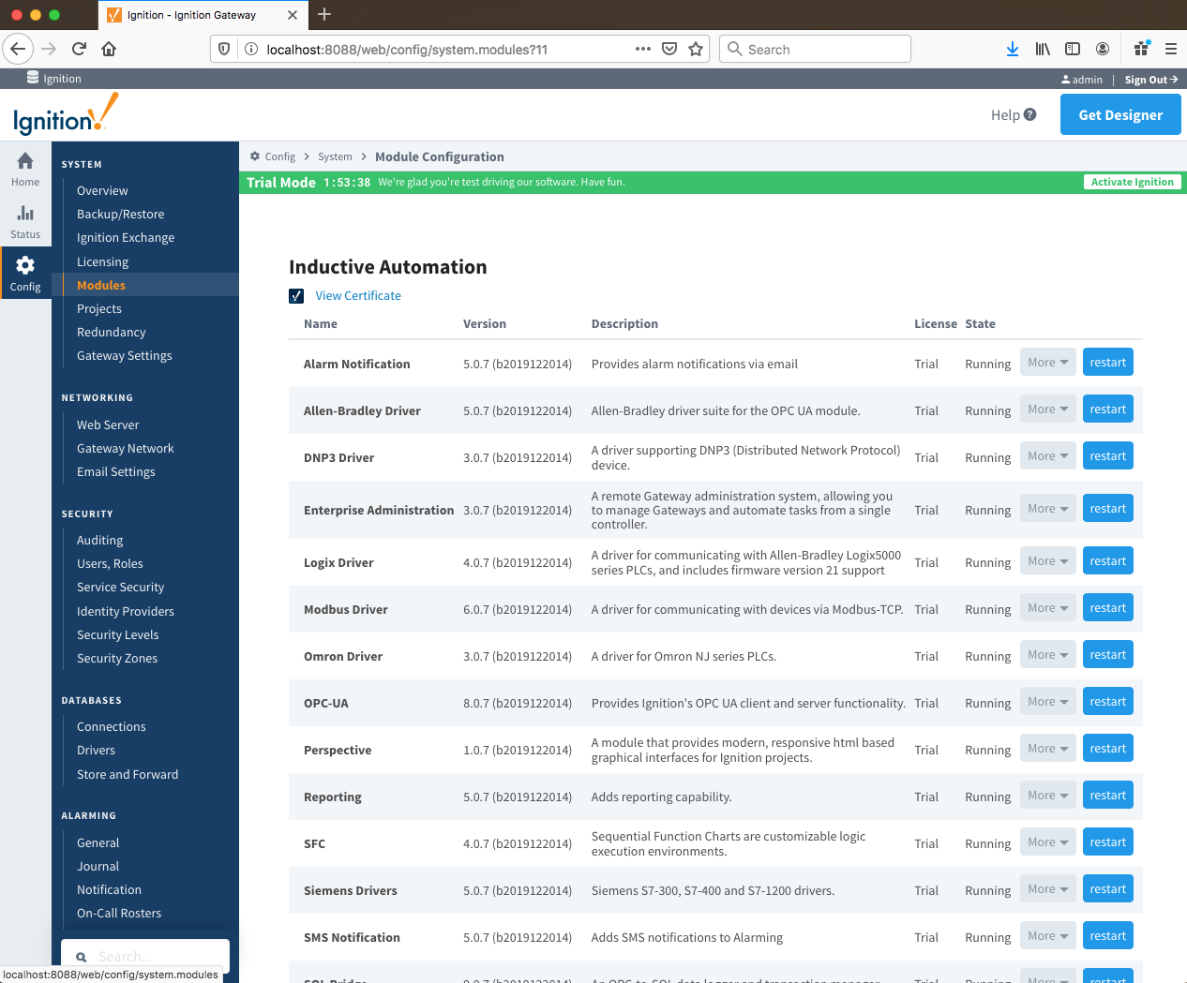Image resolution: width=1187 pixels, height=983 pixels.
Task: Click tracking protection shield icon
Action: coord(224,49)
